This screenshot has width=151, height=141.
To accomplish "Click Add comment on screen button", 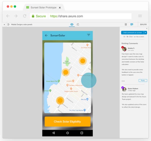I will click(x=133, y=32).
